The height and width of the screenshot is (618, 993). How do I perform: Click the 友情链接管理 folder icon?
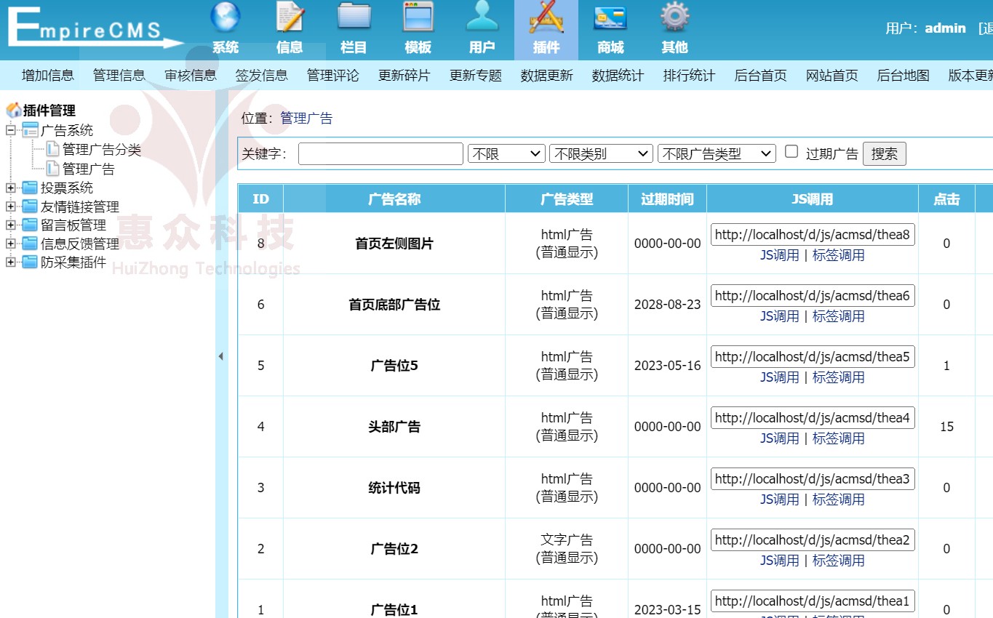coord(30,206)
